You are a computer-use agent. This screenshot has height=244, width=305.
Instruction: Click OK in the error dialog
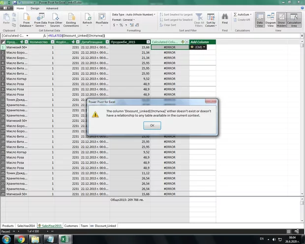coord(152,125)
